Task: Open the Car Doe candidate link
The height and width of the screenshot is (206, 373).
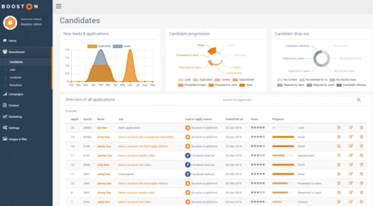Action: [x=102, y=127]
